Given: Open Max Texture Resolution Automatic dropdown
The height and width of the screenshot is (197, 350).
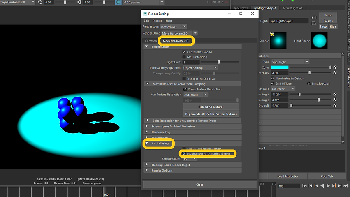Looking at the screenshot, I should pos(196,95).
